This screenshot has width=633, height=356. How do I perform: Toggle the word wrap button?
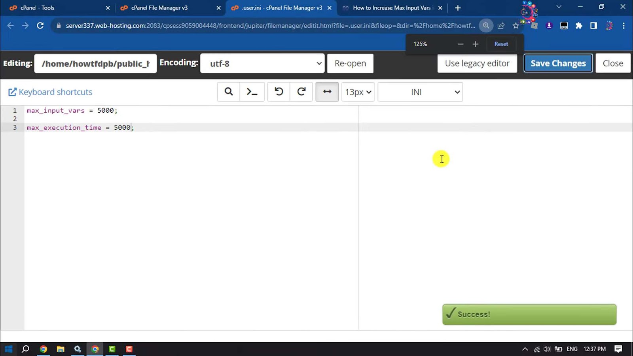click(x=327, y=92)
